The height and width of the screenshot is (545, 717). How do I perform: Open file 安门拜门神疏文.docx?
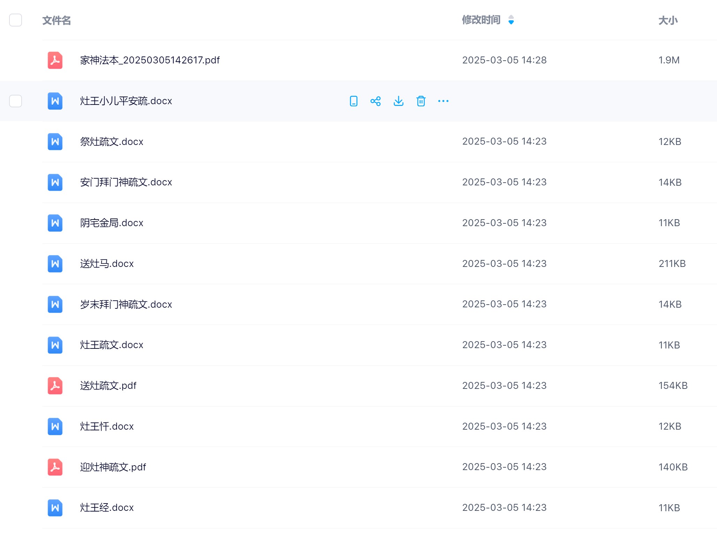(126, 182)
